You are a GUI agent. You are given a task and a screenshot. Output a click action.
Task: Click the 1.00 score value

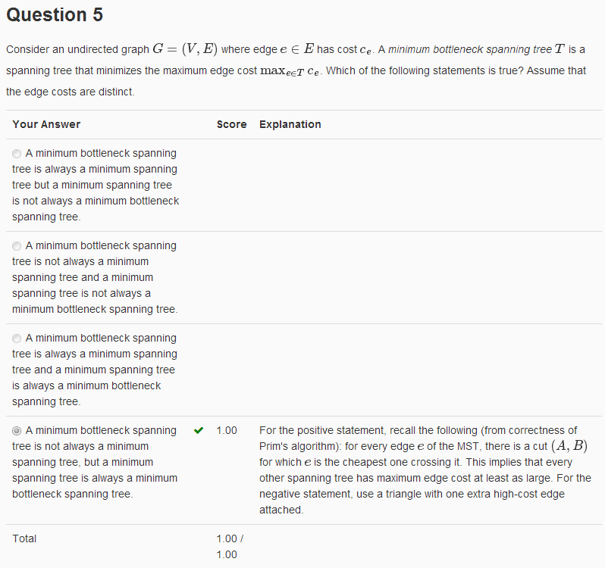[227, 430]
